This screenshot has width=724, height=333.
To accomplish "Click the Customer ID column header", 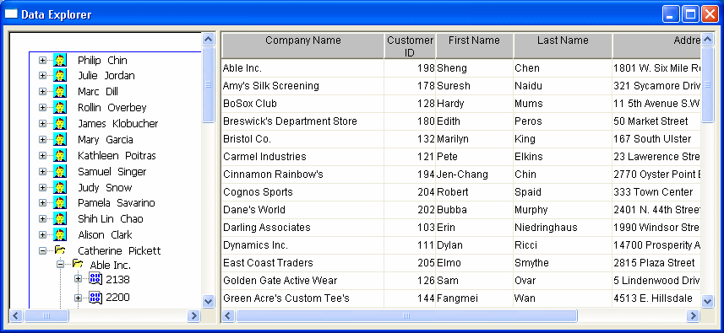I will click(410, 46).
